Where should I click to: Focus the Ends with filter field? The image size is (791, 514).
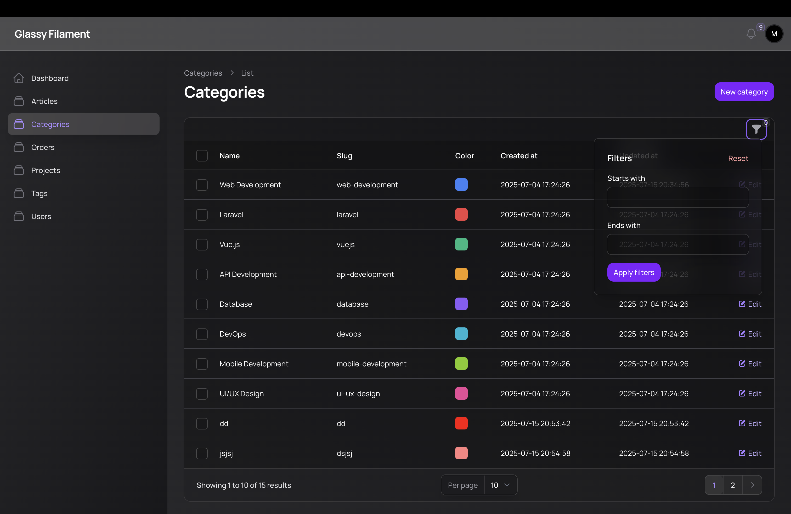coord(678,245)
